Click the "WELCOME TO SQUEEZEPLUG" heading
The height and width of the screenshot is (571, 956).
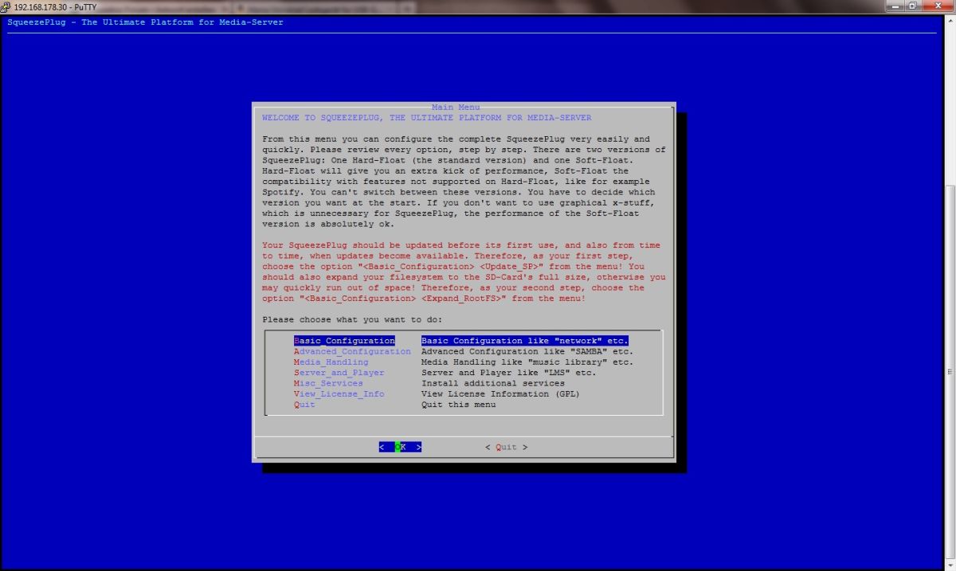pyautogui.click(x=426, y=118)
